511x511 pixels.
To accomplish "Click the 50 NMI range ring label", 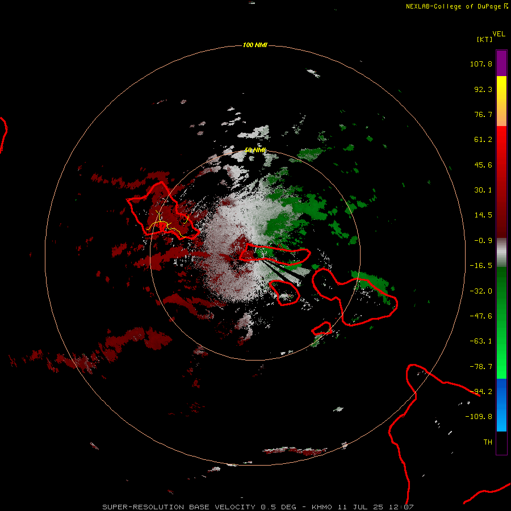I will (x=255, y=150).
